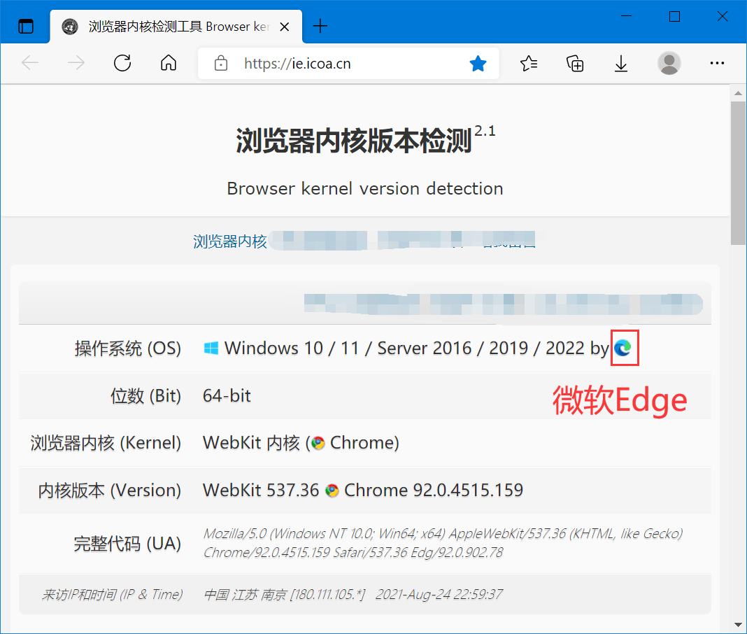
Task: Click the 完整代码 (UA) label
Action: (128, 544)
